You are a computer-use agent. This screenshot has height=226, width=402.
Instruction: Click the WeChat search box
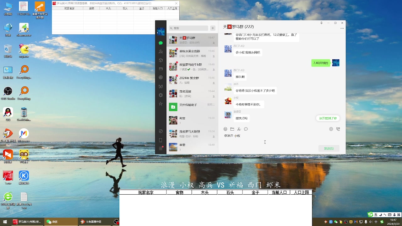coord(188,28)
